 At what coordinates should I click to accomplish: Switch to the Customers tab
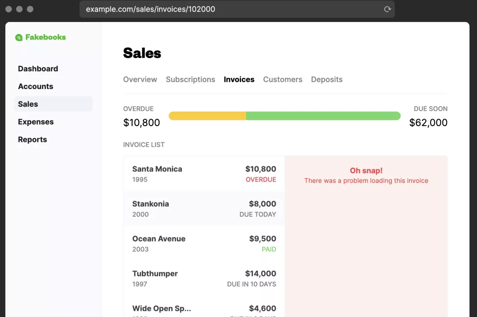pyautogui.click(x=283, y=79)
